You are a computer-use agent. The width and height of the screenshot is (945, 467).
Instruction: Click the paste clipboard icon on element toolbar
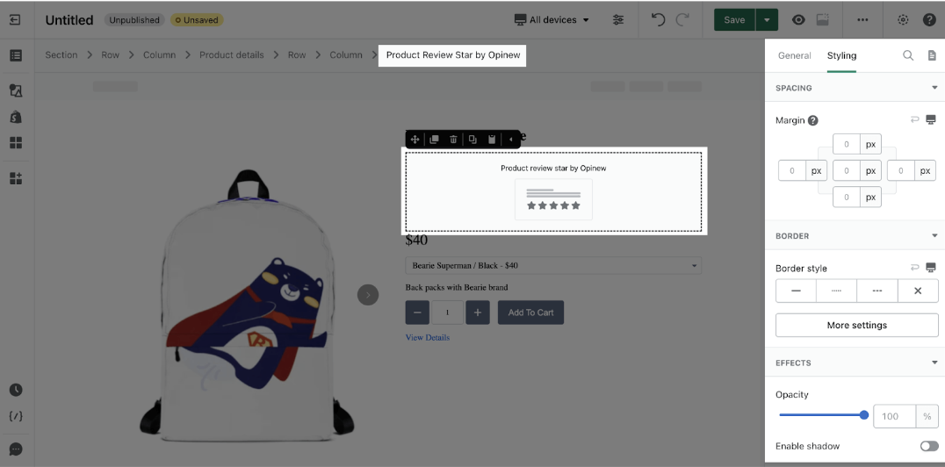(x=492, y=140)
